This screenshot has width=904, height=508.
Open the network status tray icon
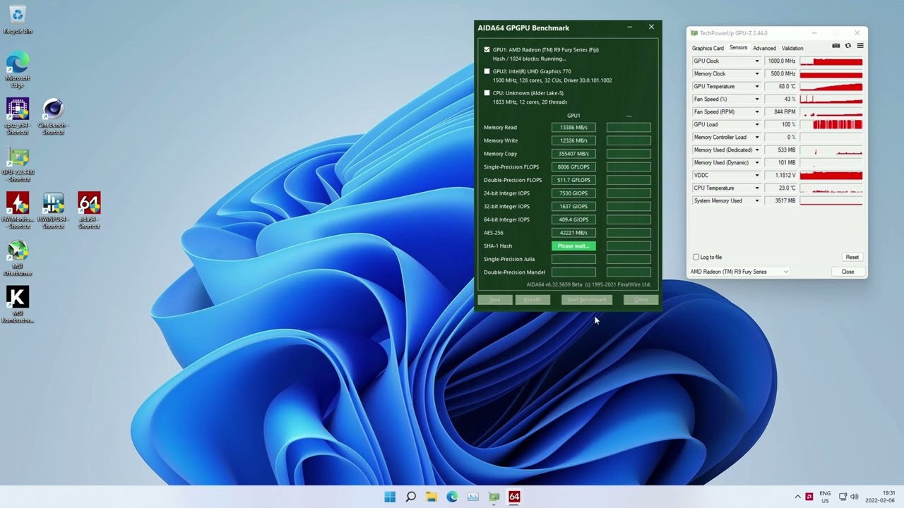coord(843,497)
